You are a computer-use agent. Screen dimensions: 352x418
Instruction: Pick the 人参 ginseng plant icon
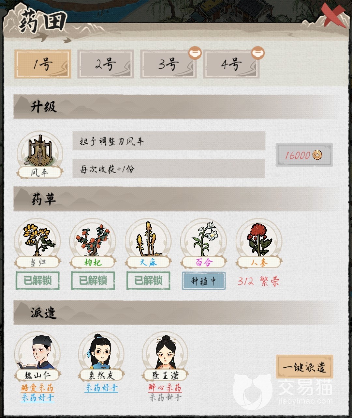[259, 239]
